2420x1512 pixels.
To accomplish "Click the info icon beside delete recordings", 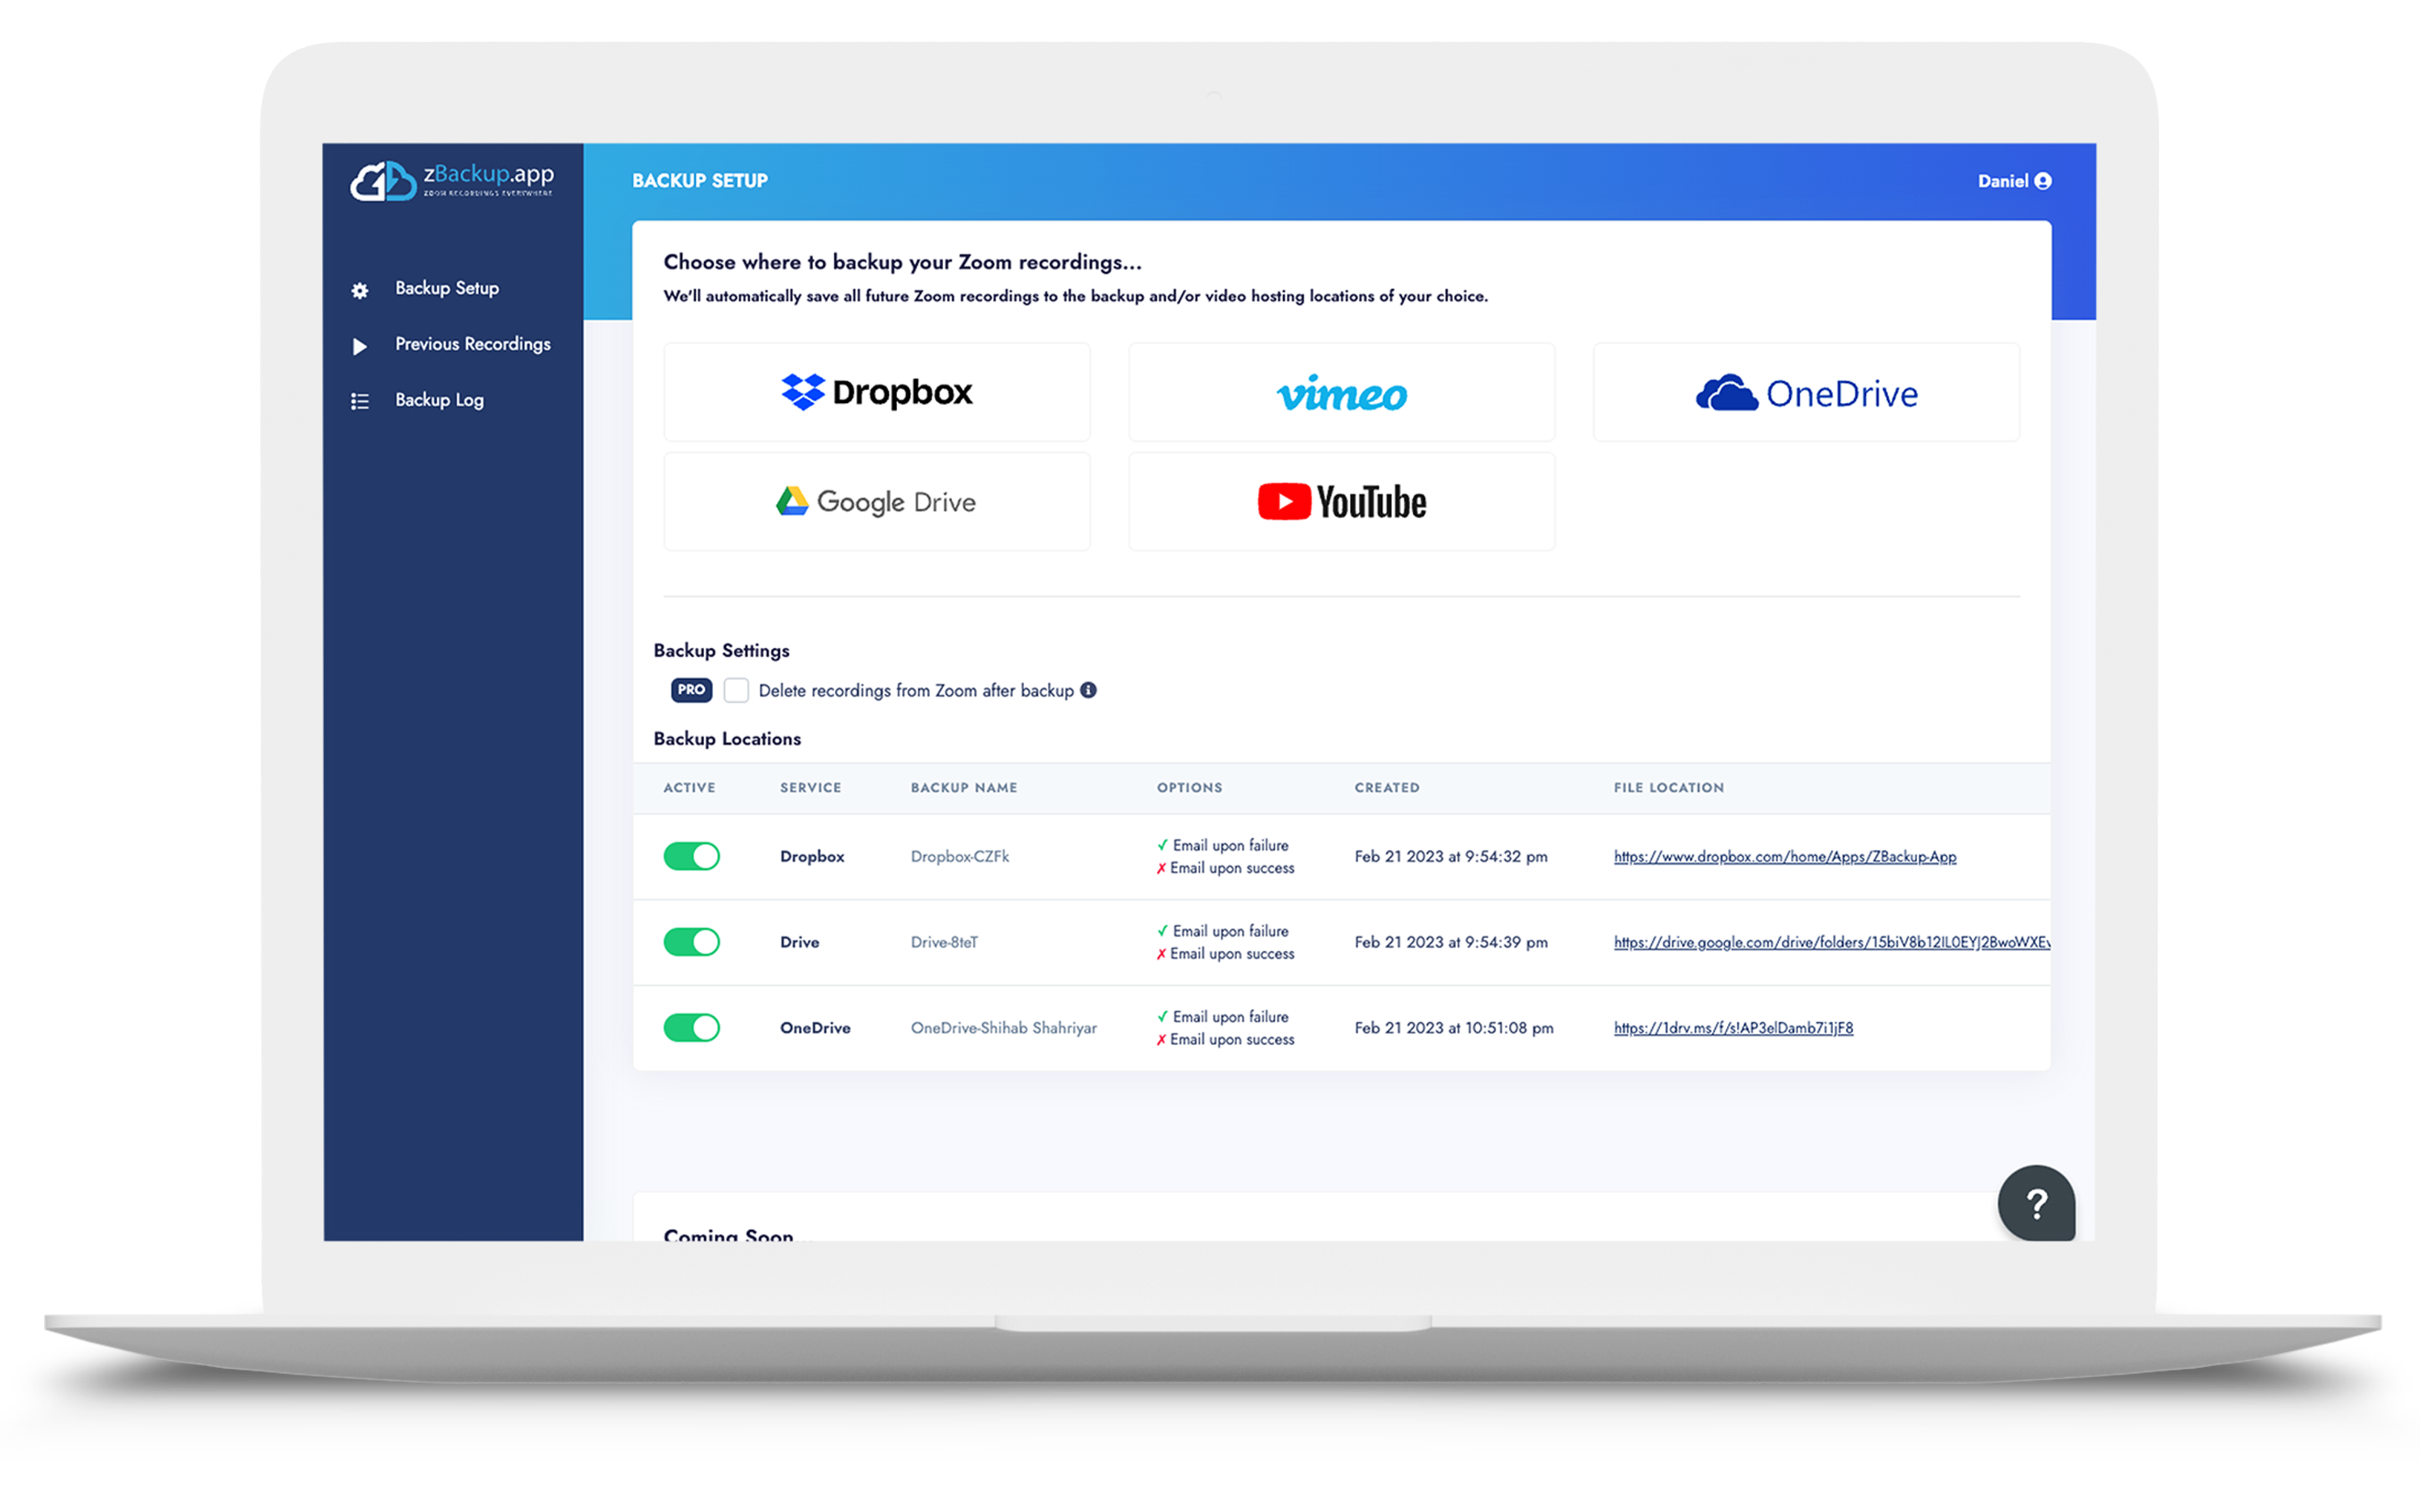I will pos(1088,690).
